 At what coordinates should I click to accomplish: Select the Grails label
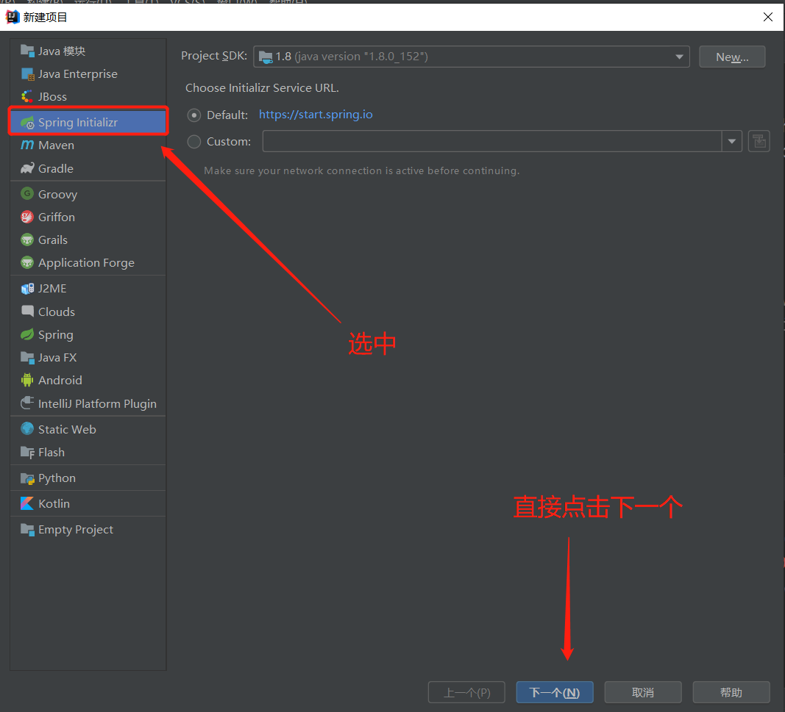[52, 240]
